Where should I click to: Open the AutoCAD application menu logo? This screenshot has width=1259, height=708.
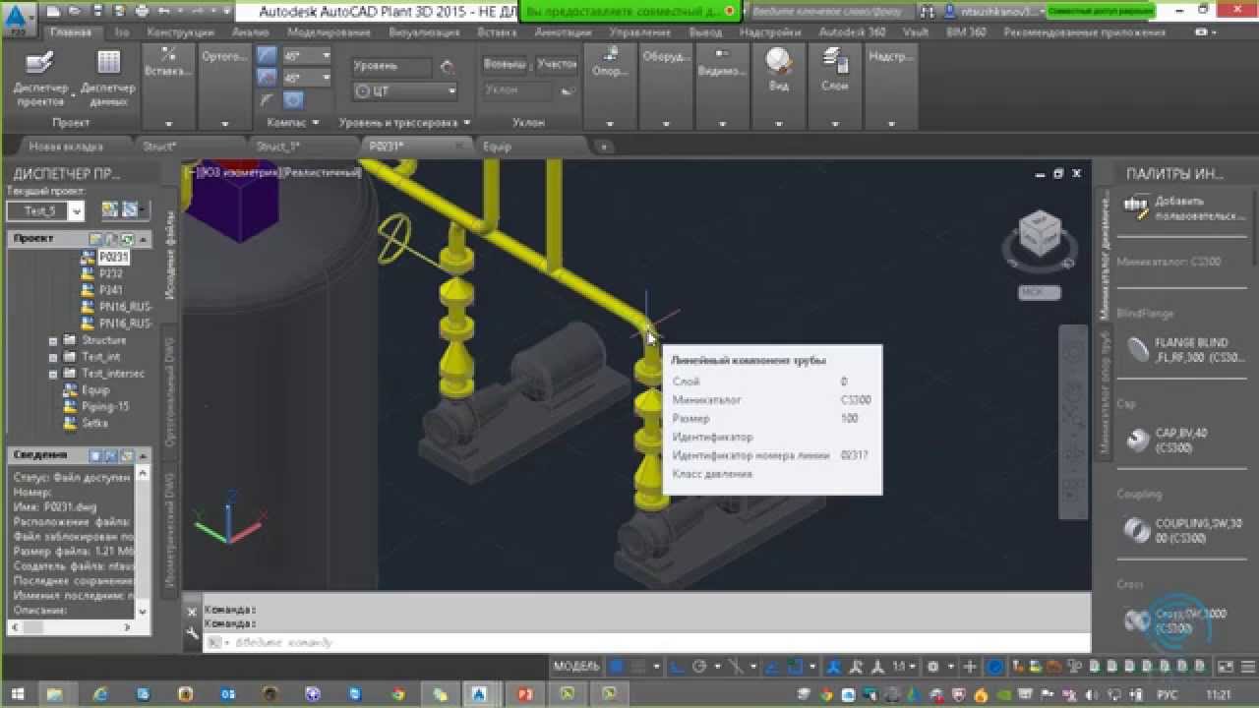pyautogui.click(x=21, y=17)
